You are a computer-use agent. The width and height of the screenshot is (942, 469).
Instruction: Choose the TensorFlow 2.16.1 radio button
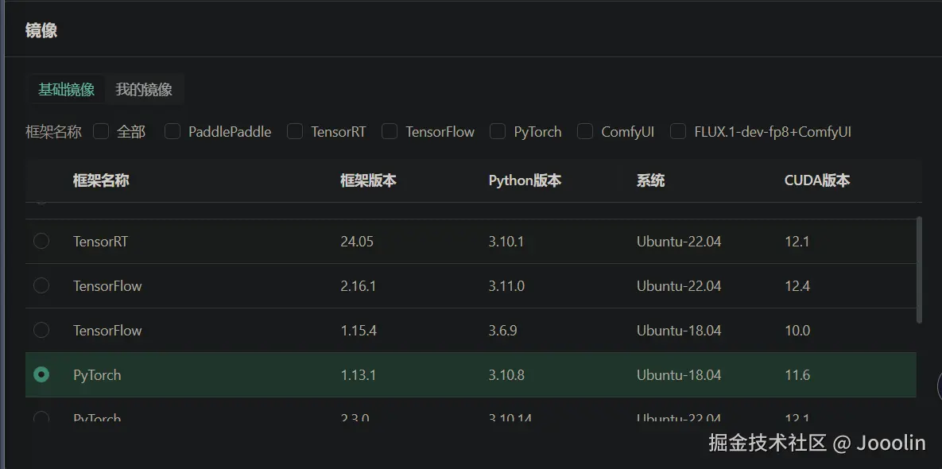pyautogui.click(x=41, y=285)
